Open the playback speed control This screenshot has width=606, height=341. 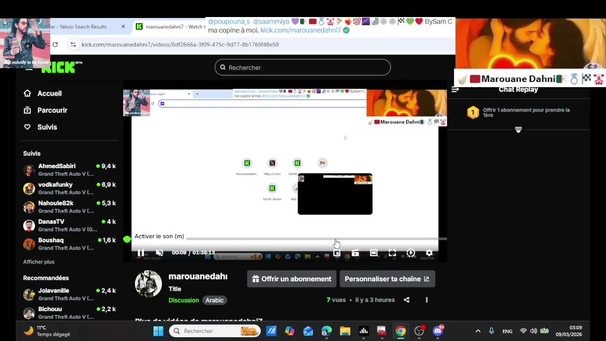(410, 253)
